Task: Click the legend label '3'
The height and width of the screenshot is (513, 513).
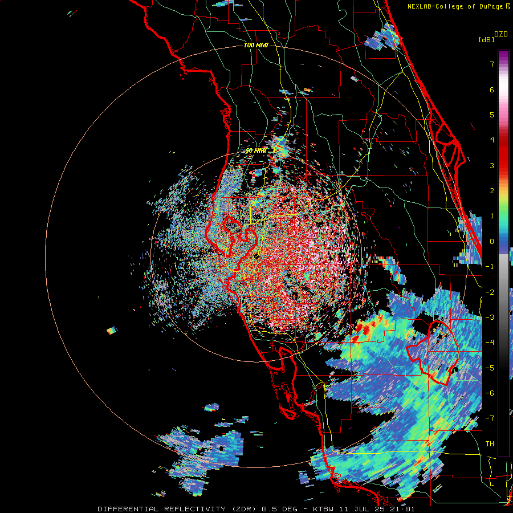Action: [492, 165]
